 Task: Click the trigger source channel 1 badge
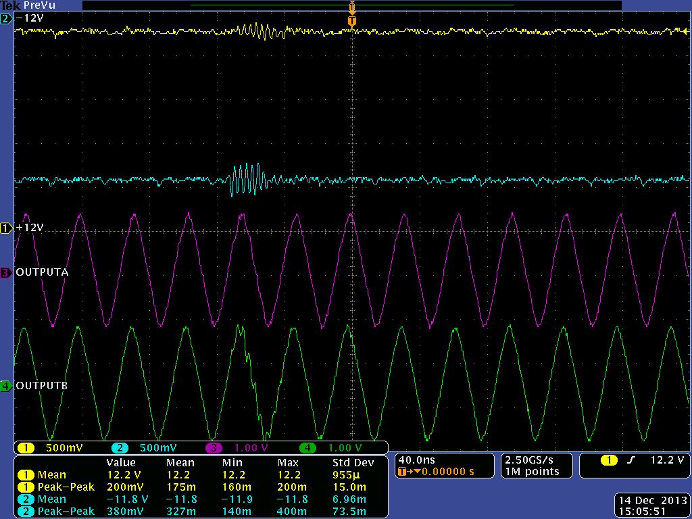point(609,461)
